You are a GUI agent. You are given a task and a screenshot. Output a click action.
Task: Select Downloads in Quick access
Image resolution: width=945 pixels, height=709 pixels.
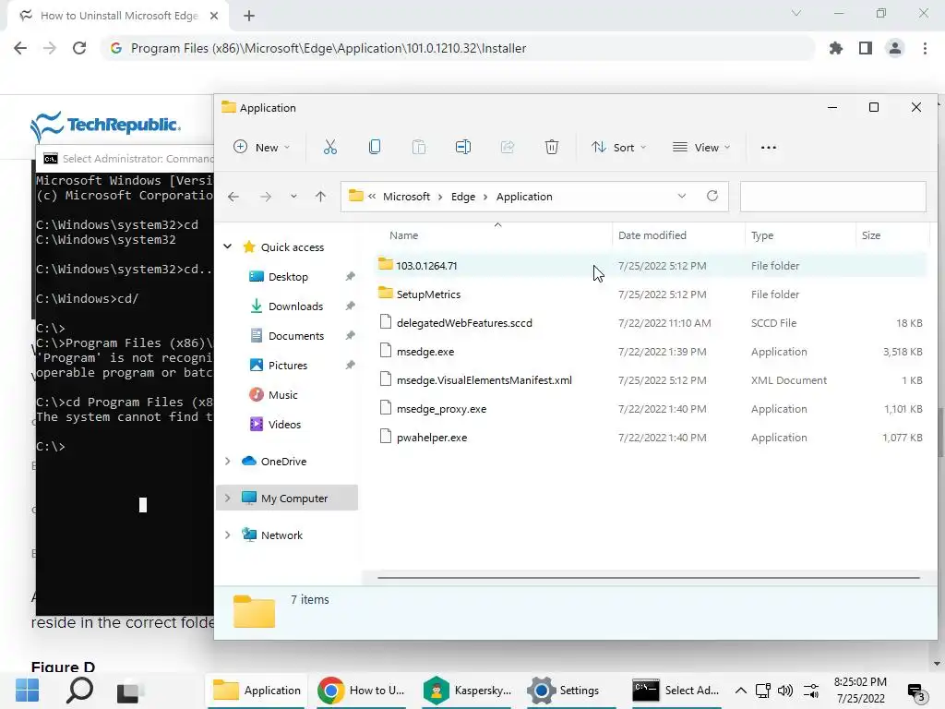(x=295, y=306)
